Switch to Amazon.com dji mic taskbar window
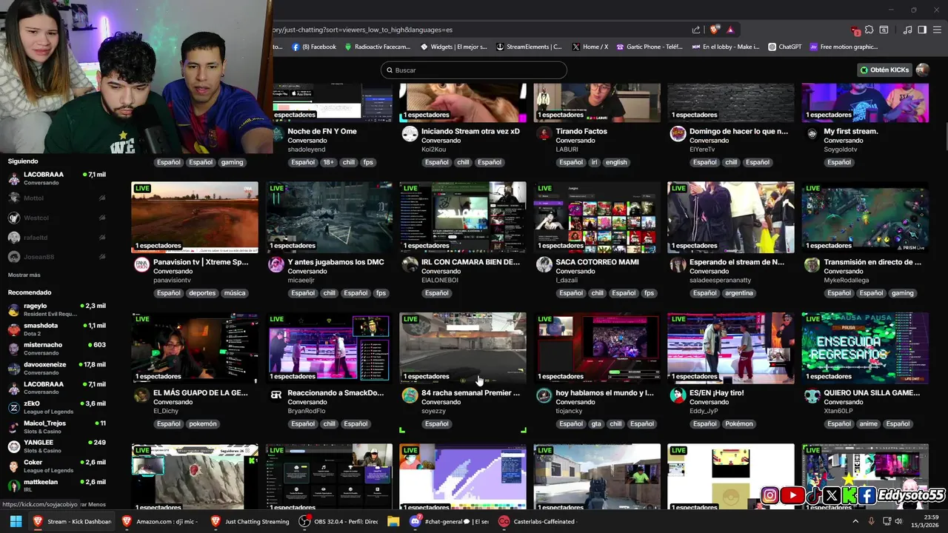This screenshot has width=948, height=533. (159, 521)
